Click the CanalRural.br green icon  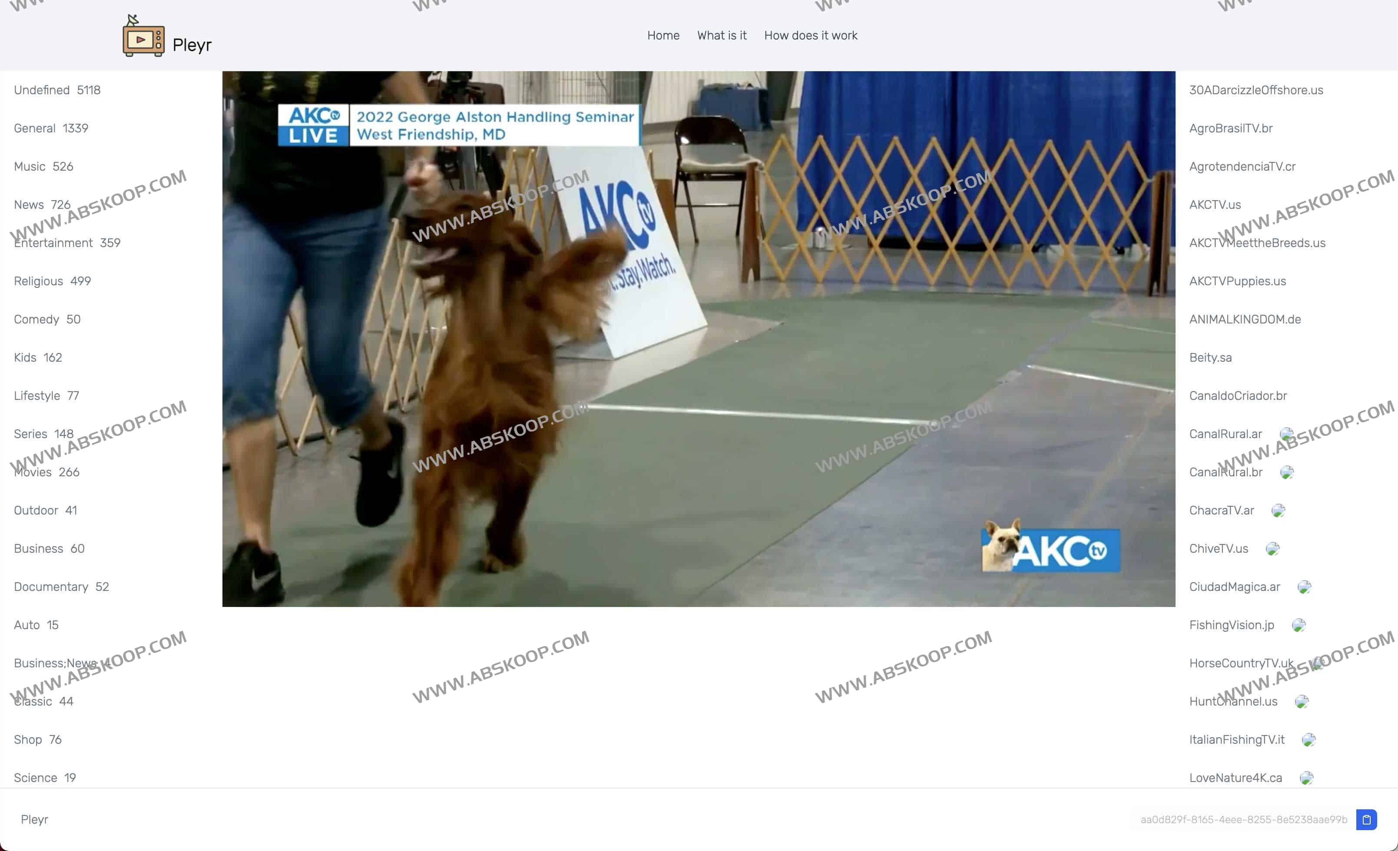[1288, 473]
